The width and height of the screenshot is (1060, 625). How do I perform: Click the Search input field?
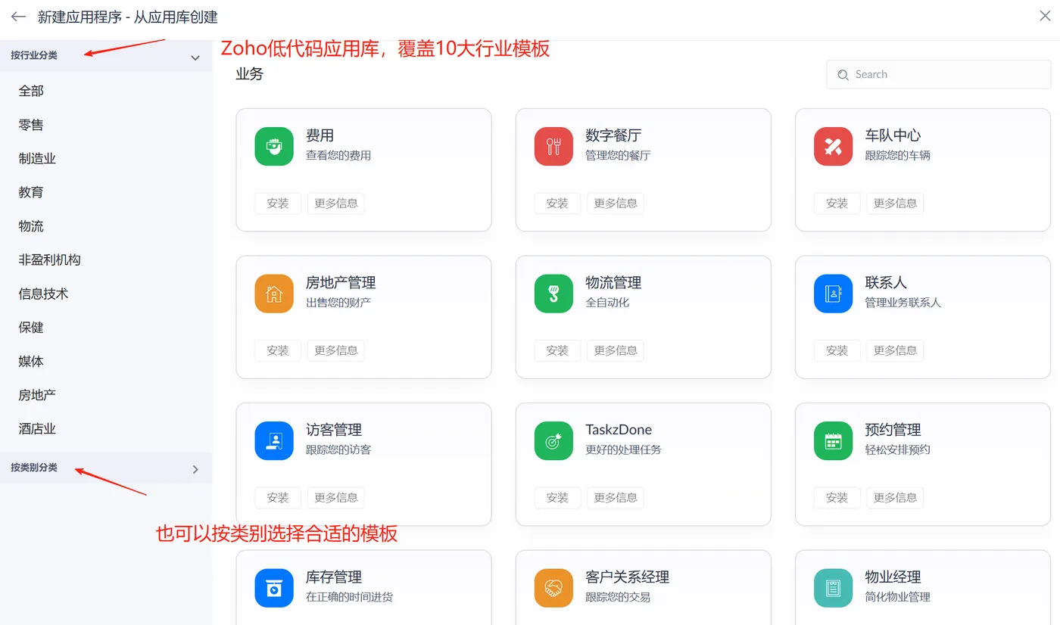937,74
